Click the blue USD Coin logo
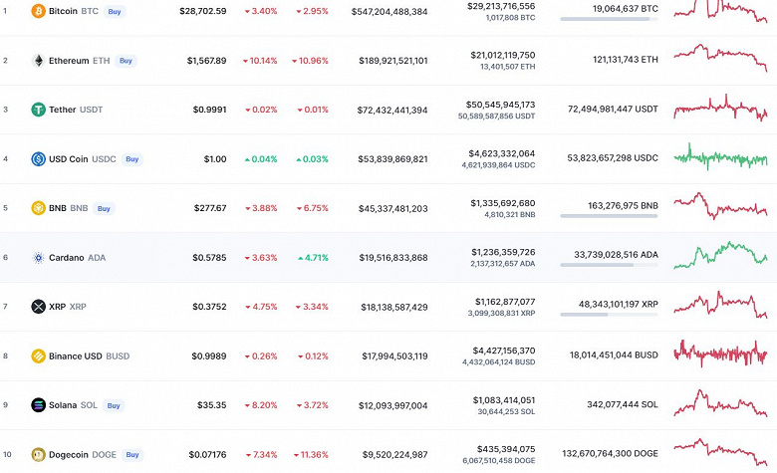777x473 pixels. point(39,158)
